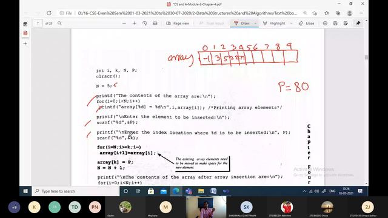Save As the PDF copy
Screen dimensions: 388x218
pos(346,23)
